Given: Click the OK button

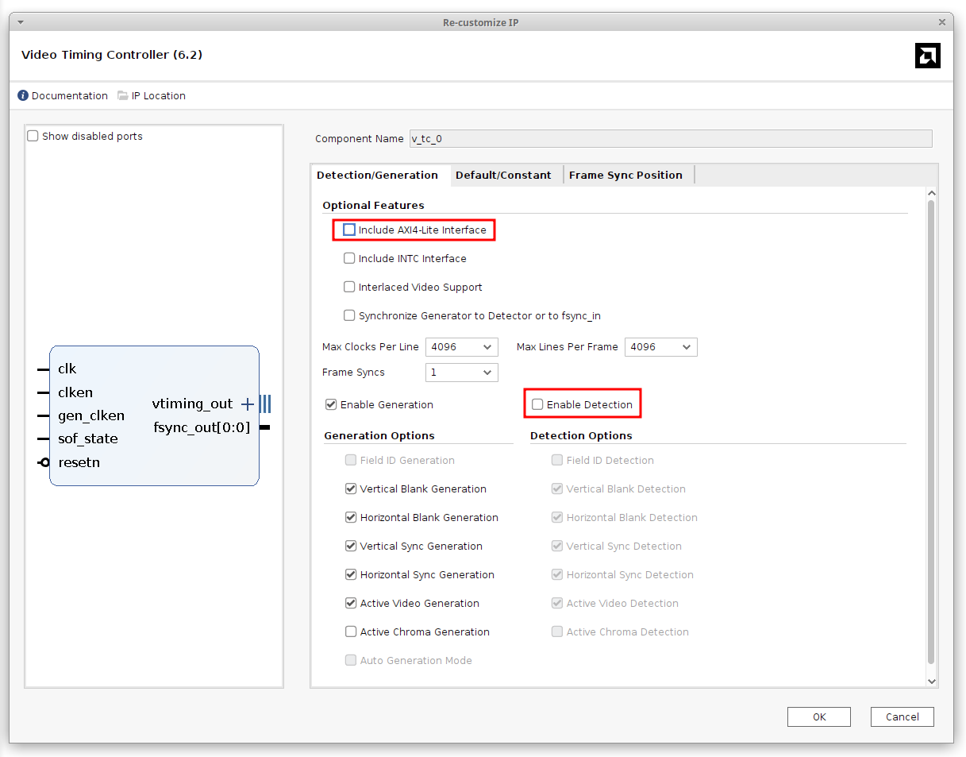Looking at the screenshot, I should pyautogui.click(x=819, y=716).
